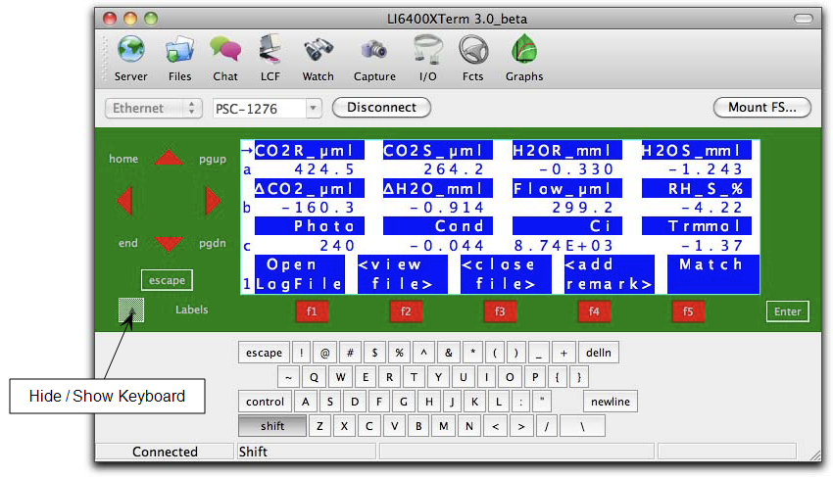The height and width of the screenshot is (477, 833).
Task: Open the Fcts steering wheel icon
Action: click(x=472, y=58)
